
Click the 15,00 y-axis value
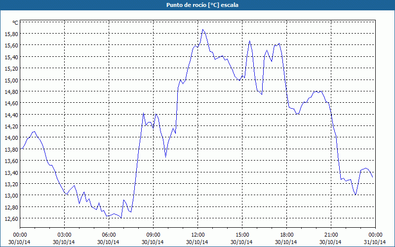point(11,80)
